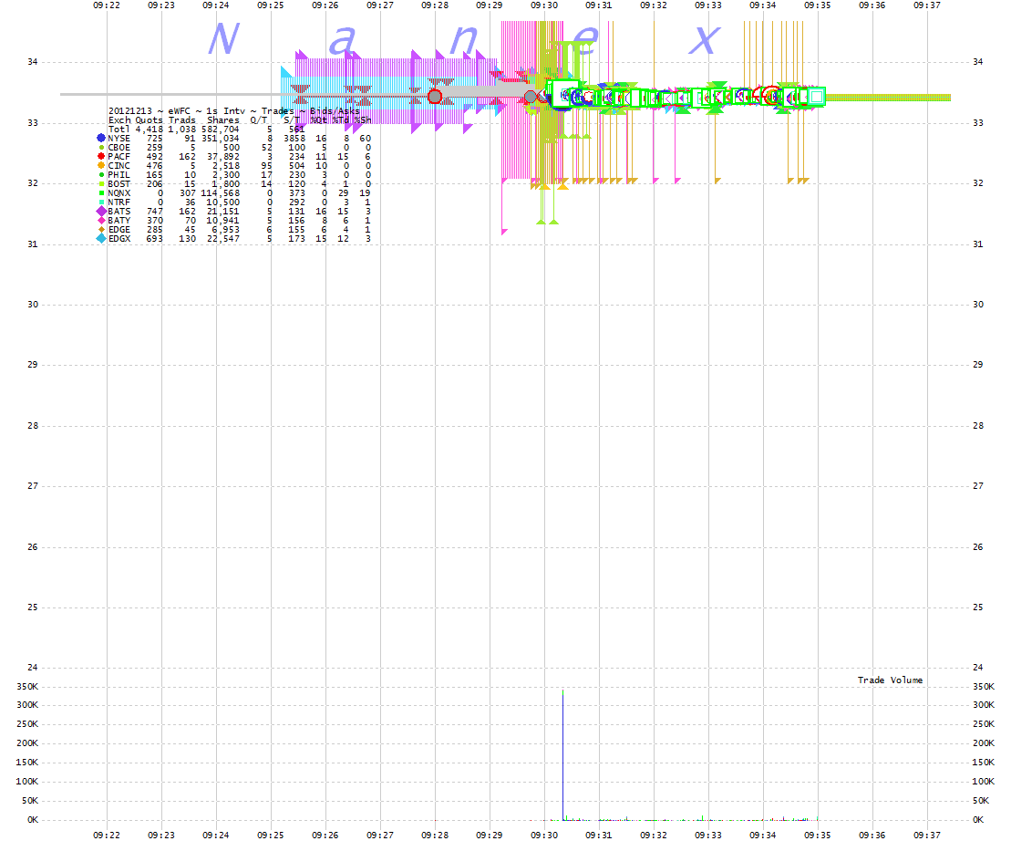Click the 0K label on the right volume axis
The width and height of the screenshot is (1011, 841).
(979, 820)
